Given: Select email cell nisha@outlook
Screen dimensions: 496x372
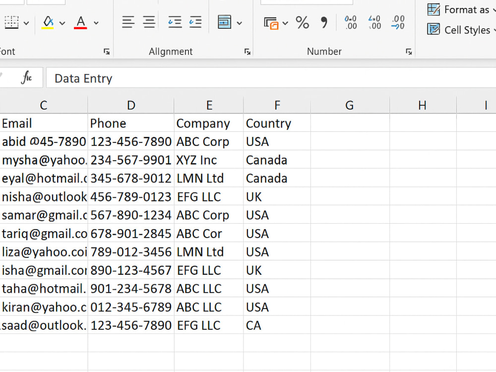Looking at the screenshot, I should pyautogui.click(x=44, y=196).
